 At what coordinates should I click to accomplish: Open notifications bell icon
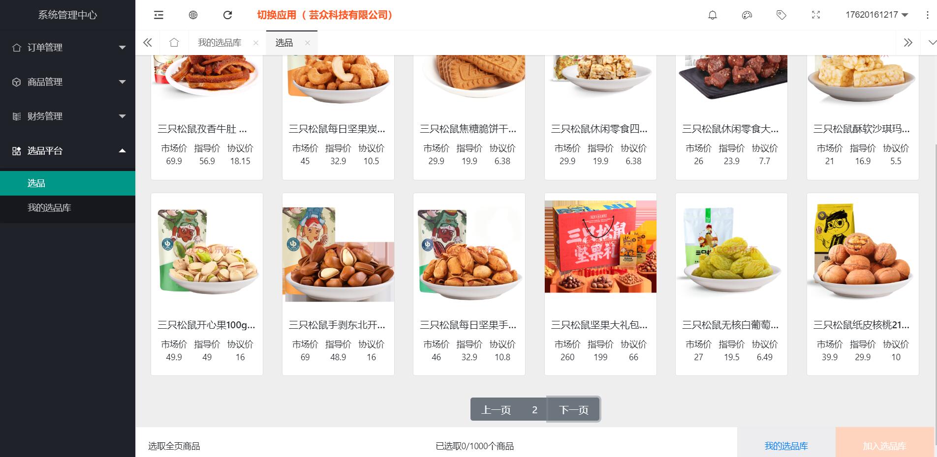pos(712,15)
